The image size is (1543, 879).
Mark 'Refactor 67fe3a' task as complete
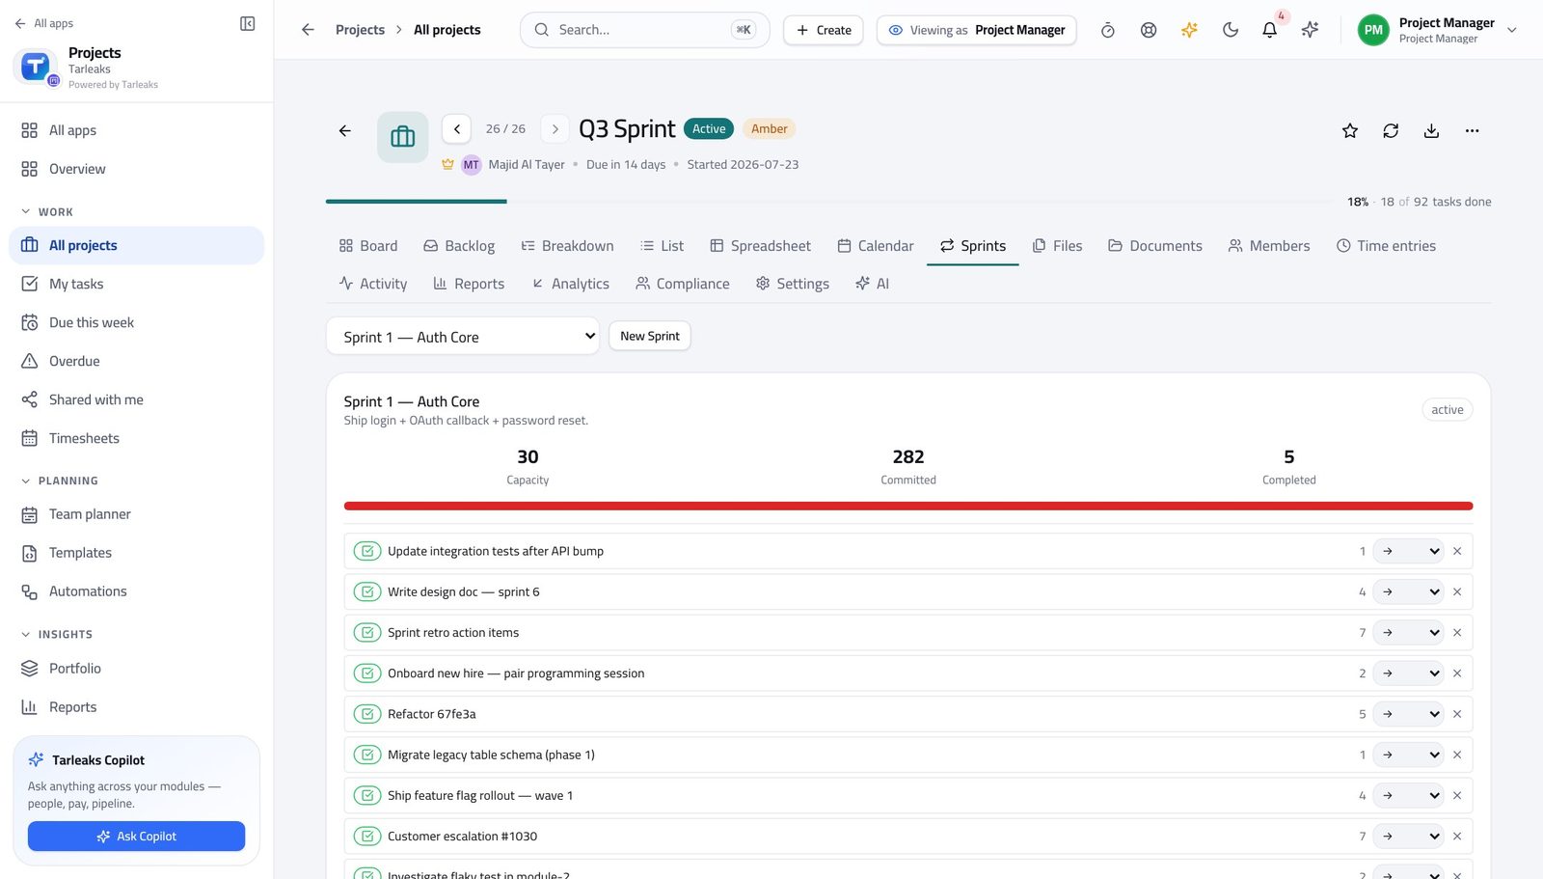tap(367, 714)
